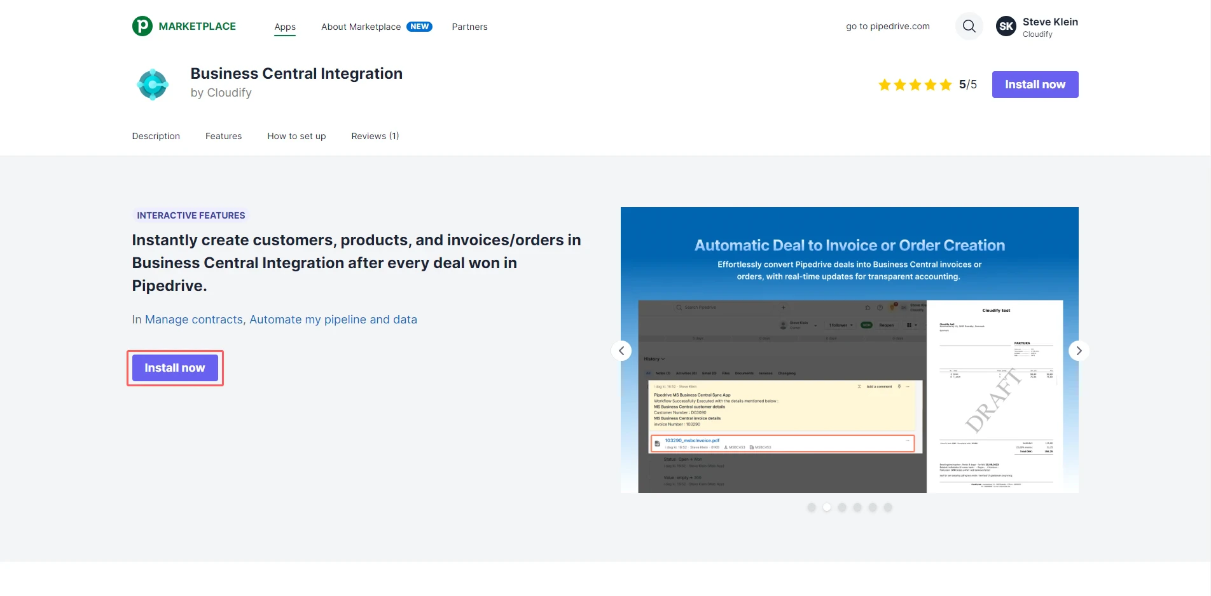Select the fourth carousel dot
The width and height of the screenshot is (1211, 596).
point(857,508)
